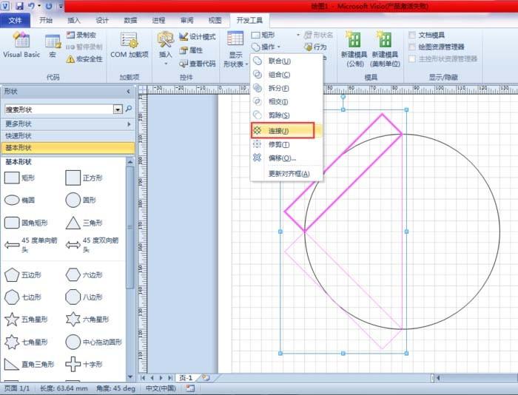Select the Ellipse (椭圆) master shape
The image size is (518, 395).
(19, 200)
